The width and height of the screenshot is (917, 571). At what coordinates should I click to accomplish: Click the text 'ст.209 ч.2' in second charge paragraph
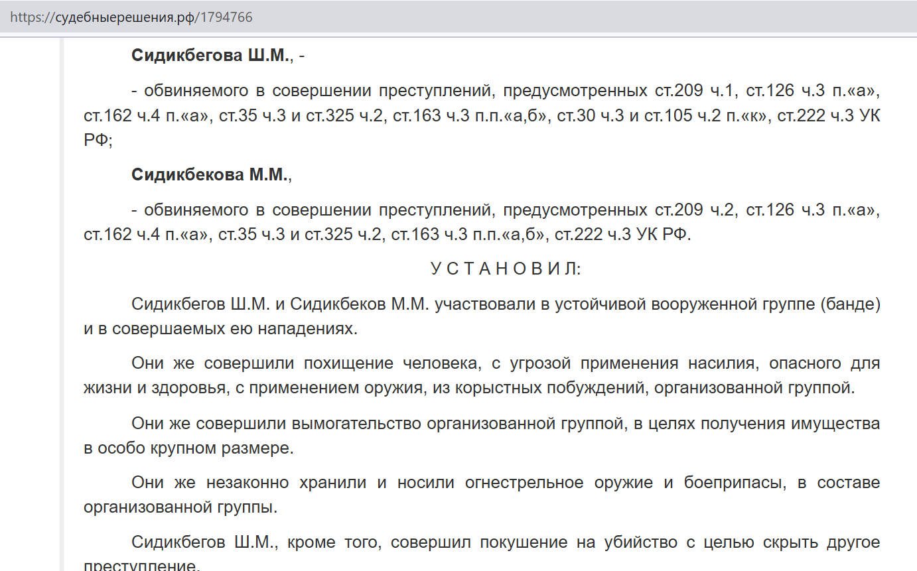(696, 210)
